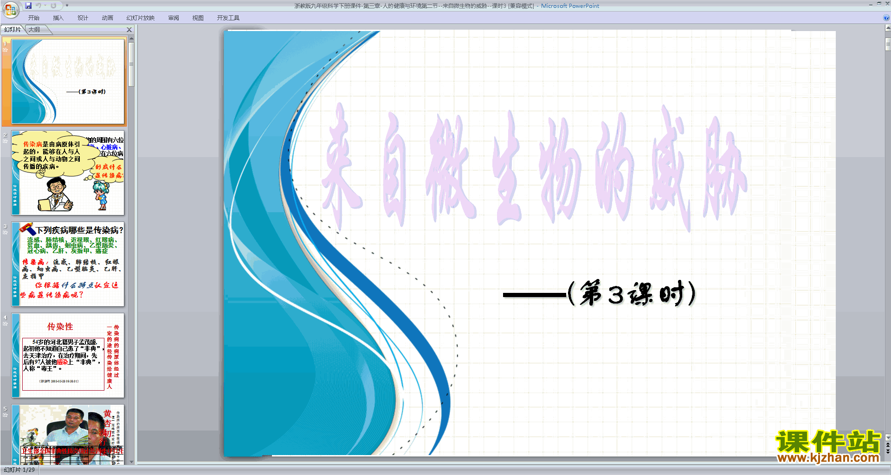Restore down the PowerPoint window
The width and height of the screenshot is (891, 475).
coord(879,4)
